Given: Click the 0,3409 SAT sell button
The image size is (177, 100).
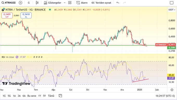Looking at the screenshot, I should (7, 15).
